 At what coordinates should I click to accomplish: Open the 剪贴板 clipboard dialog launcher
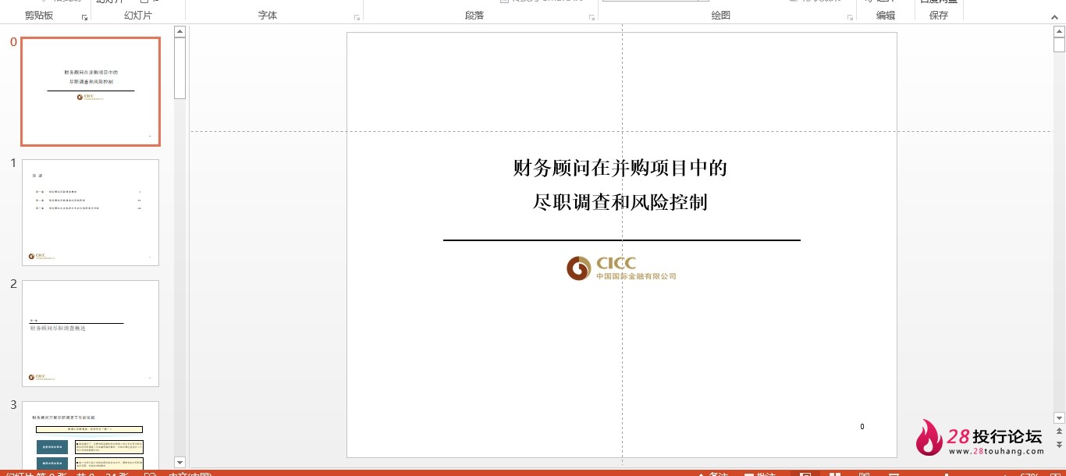click(84, 17)
